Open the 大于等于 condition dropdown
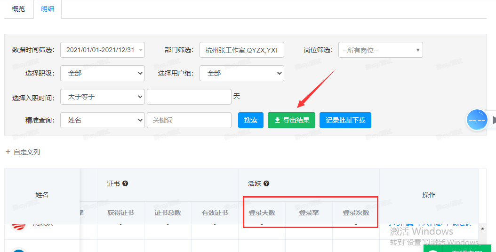 point(103,97)
